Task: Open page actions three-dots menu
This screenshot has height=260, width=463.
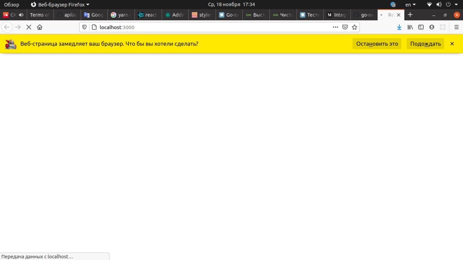Action: point(335,27)
